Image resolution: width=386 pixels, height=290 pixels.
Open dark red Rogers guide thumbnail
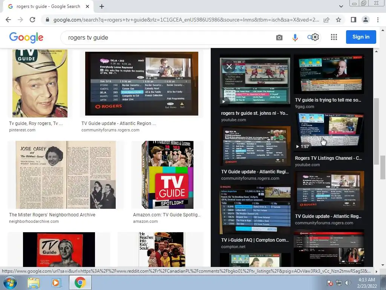point(329,248)
